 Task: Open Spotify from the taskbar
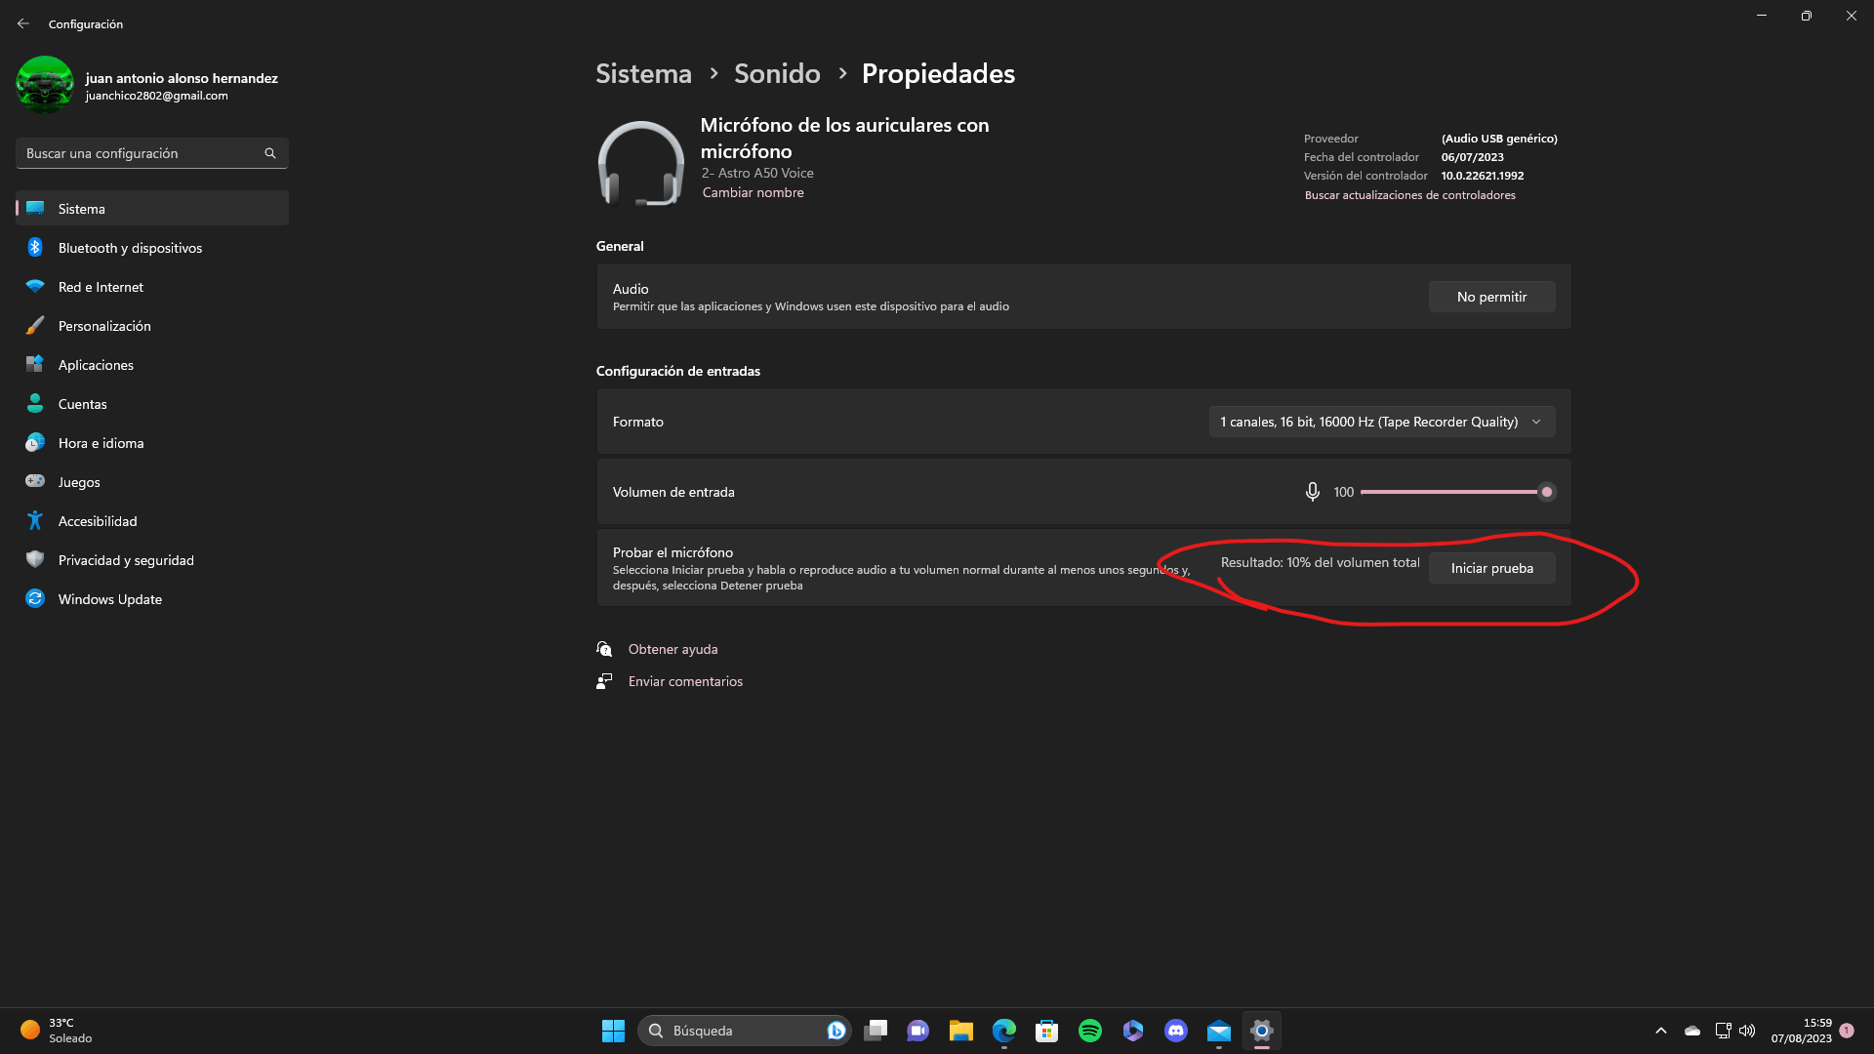pyautogui.click(x=1090, y=1031)
